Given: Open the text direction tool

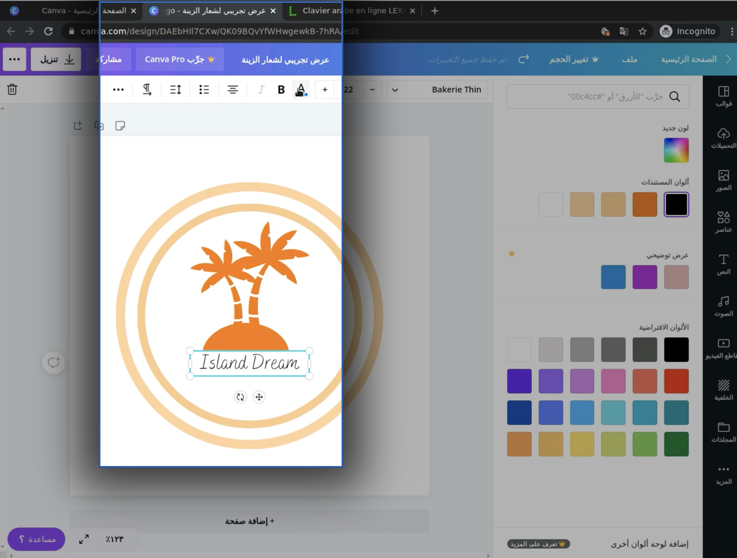Looking at the screenshot, I should 147,90.
